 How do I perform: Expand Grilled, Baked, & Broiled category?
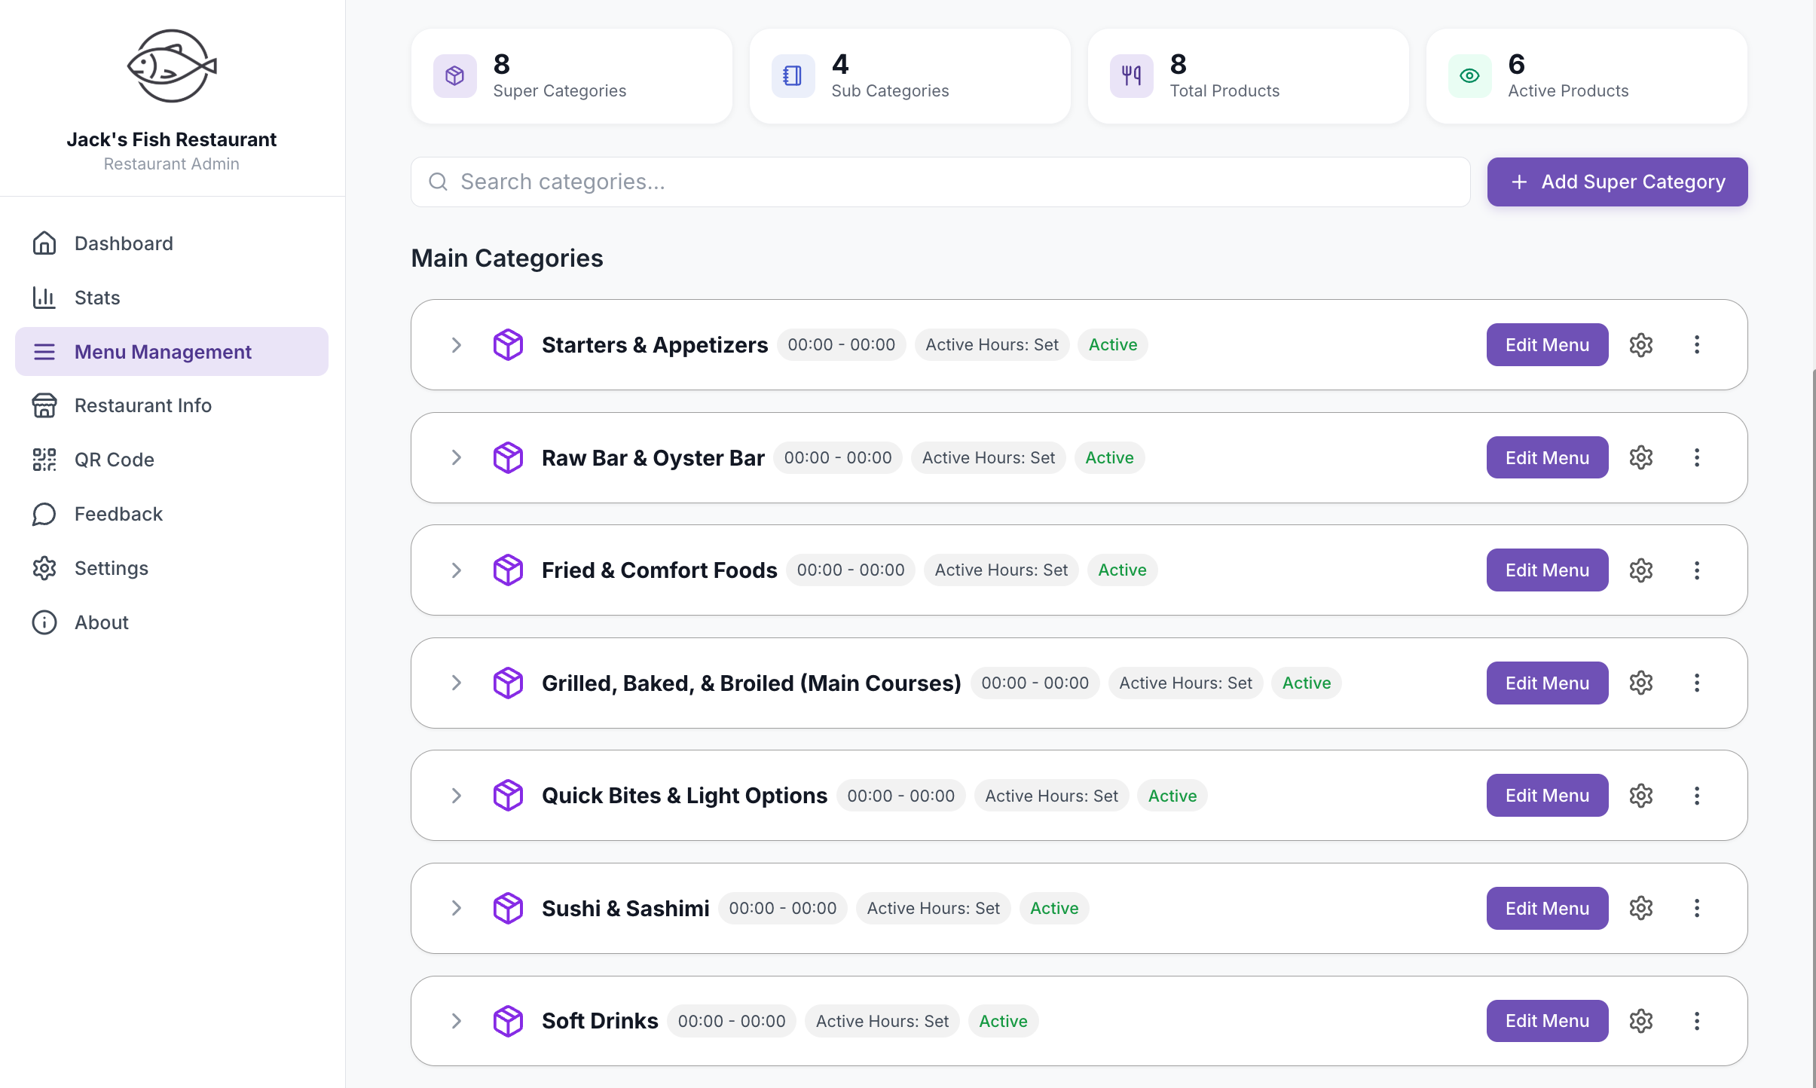[x=456, y=683]
